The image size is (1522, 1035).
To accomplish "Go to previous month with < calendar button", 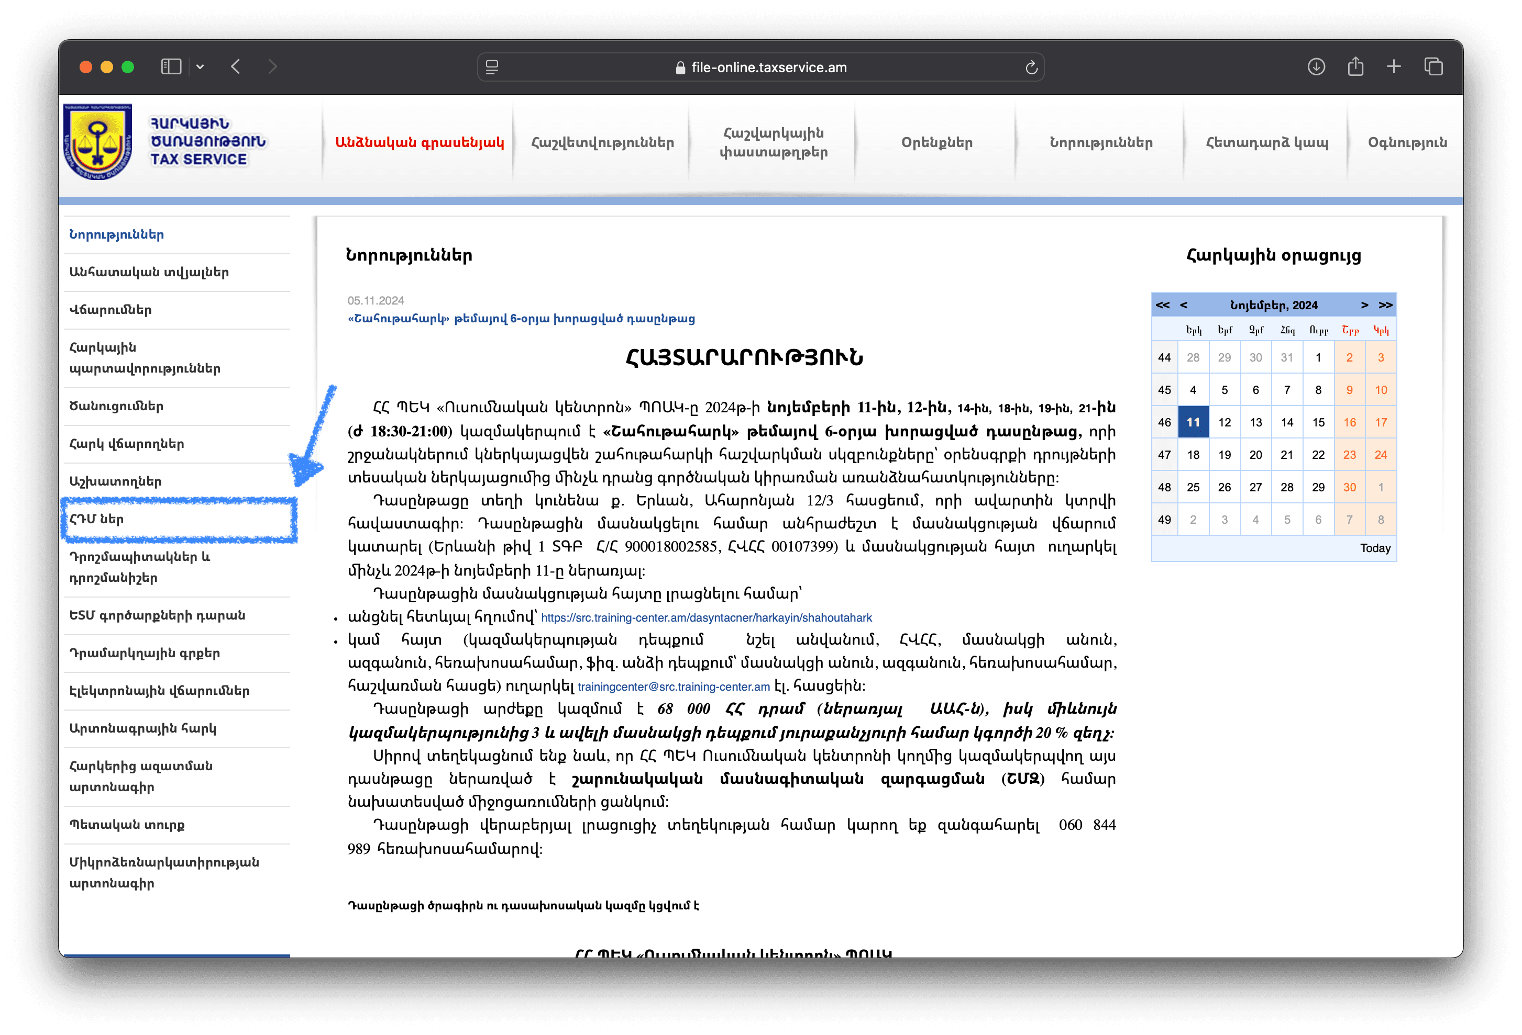I will click(1184, 305).
